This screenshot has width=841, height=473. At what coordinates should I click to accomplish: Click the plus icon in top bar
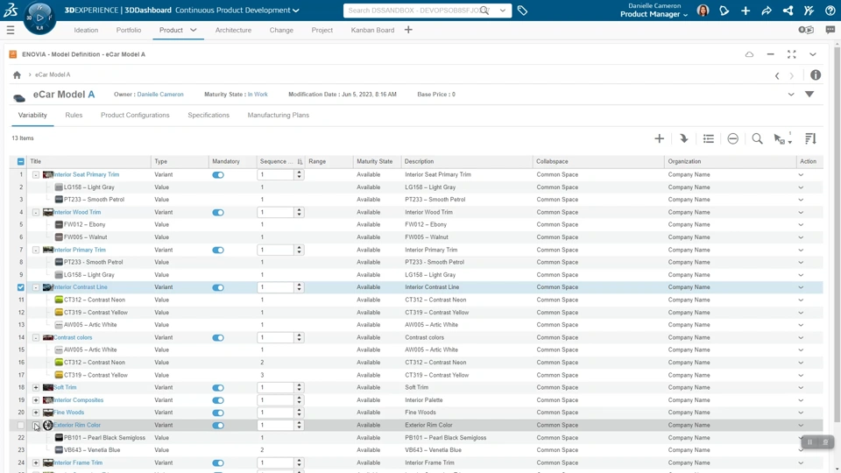coord(746,11)
